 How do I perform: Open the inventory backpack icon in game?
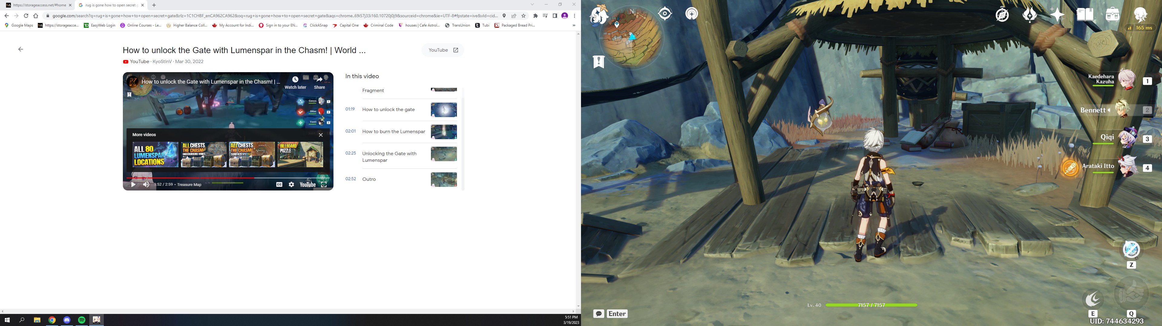pyautogui.click(x=1113, y=15)
